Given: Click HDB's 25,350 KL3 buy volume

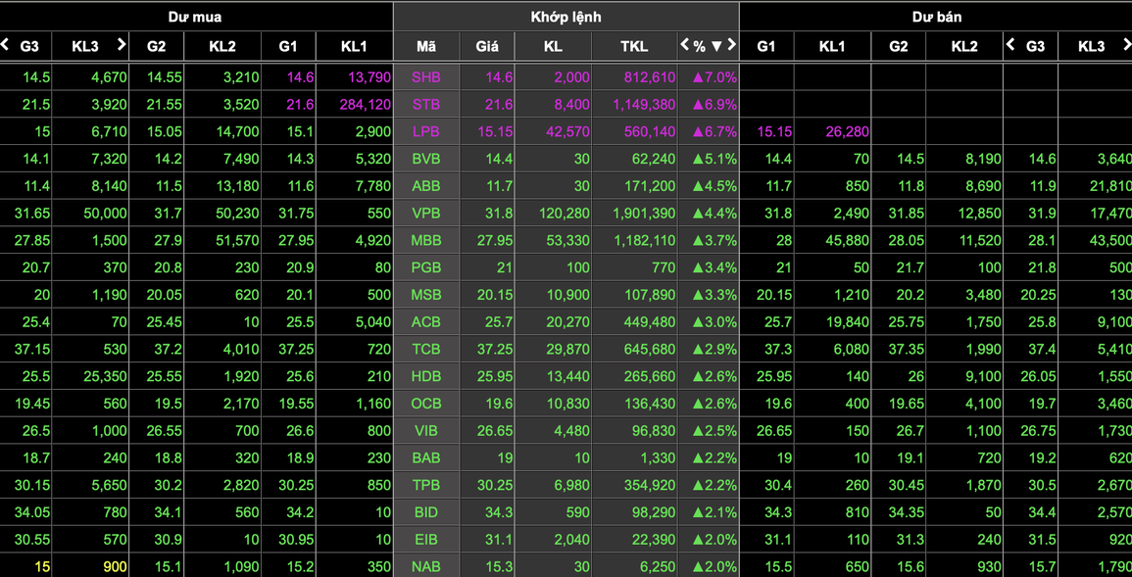Looking at the screenshot, I should point(106,376).
